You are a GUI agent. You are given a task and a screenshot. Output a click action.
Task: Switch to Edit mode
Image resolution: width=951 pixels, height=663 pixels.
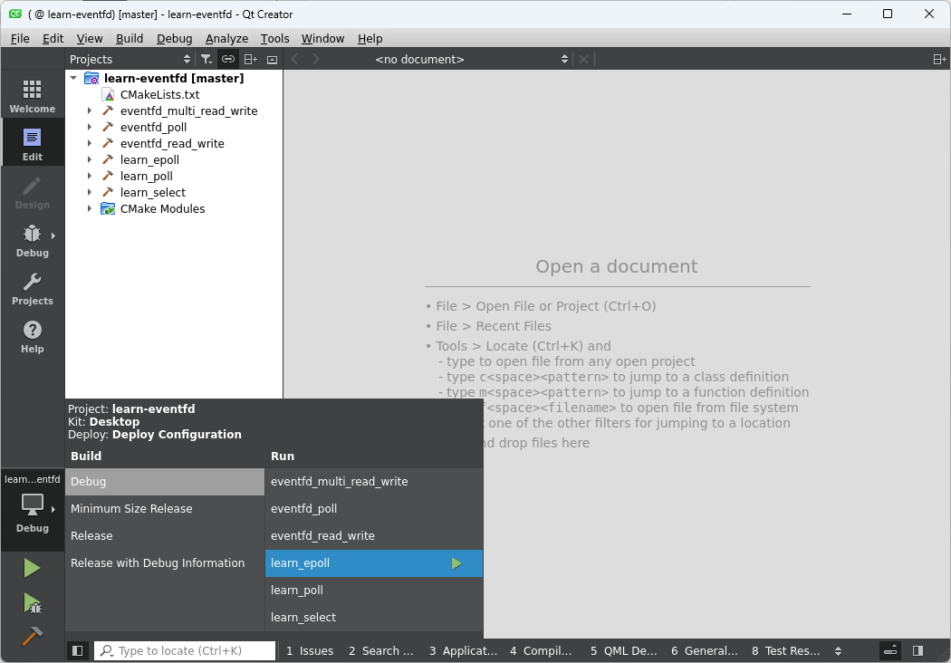click(32, 144)
